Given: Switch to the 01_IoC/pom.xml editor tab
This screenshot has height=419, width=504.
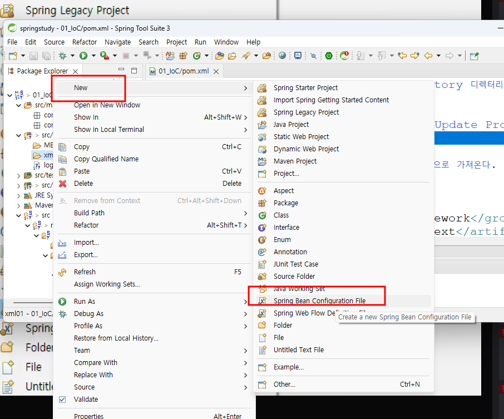Looking at the screenshot, I should point(184,71).
